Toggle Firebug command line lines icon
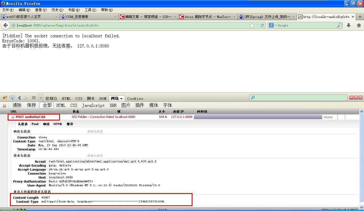Image resolution: width=364 pixels, height=211 pixels. point(34,98)
